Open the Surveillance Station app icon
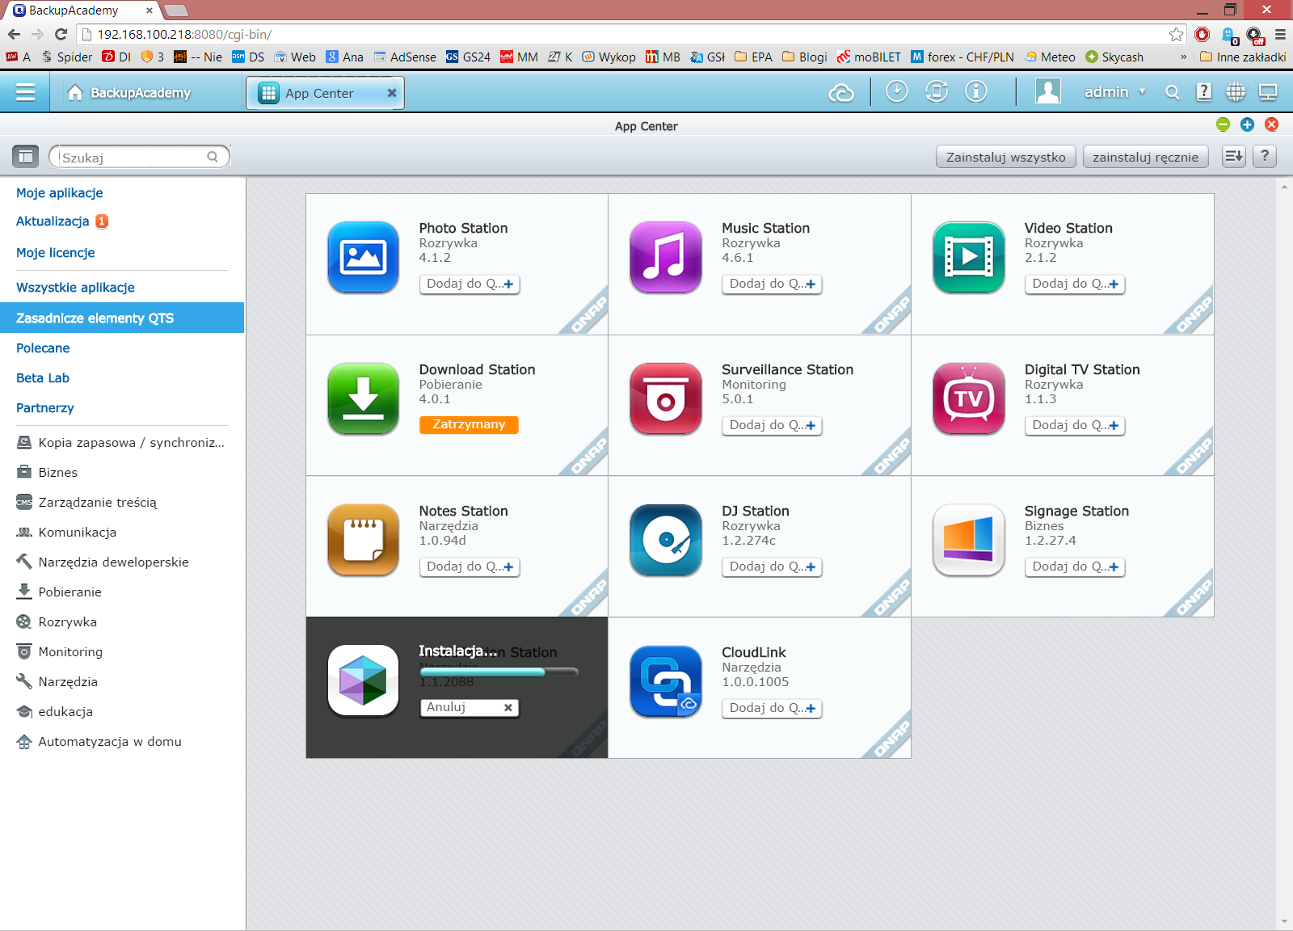Viewport: 1293px width, 931px height. click(666, 398)
